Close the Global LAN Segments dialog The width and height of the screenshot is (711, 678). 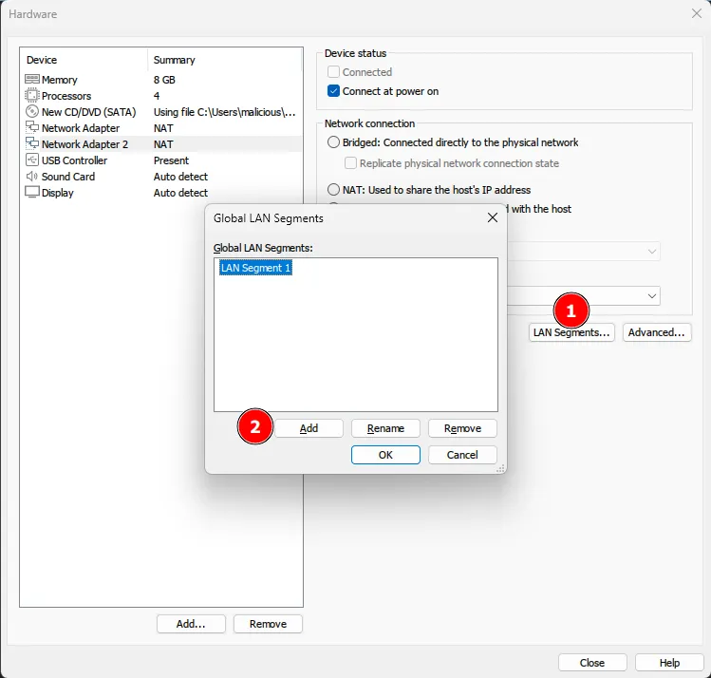492,217
